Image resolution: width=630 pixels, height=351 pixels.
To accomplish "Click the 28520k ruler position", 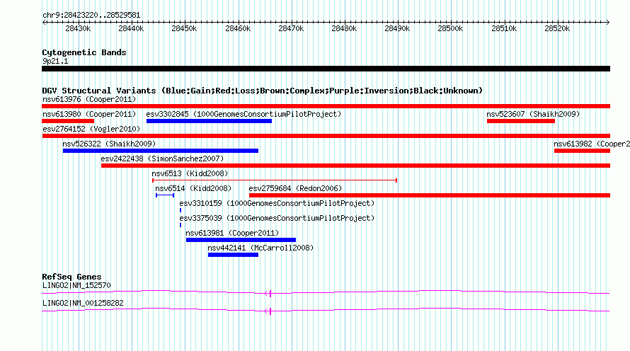I will pyautogui.click(x=557, y=28).
